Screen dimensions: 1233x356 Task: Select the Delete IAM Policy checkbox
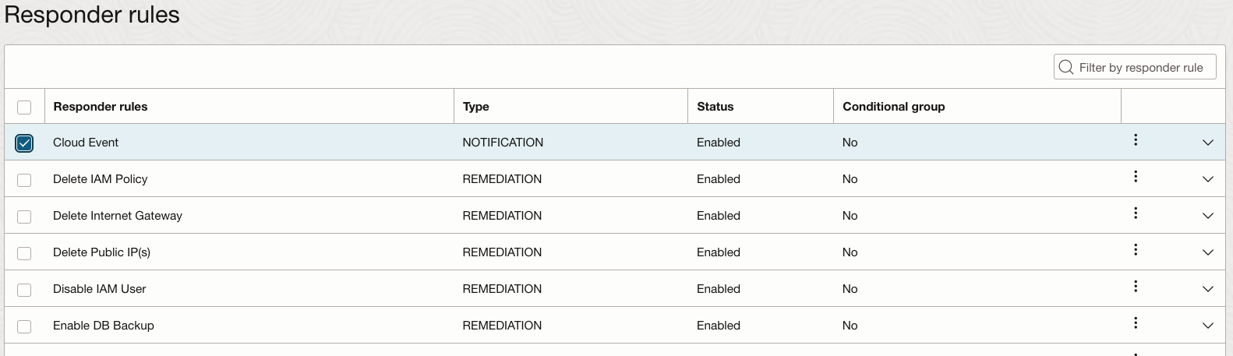[x=24, y=180]
